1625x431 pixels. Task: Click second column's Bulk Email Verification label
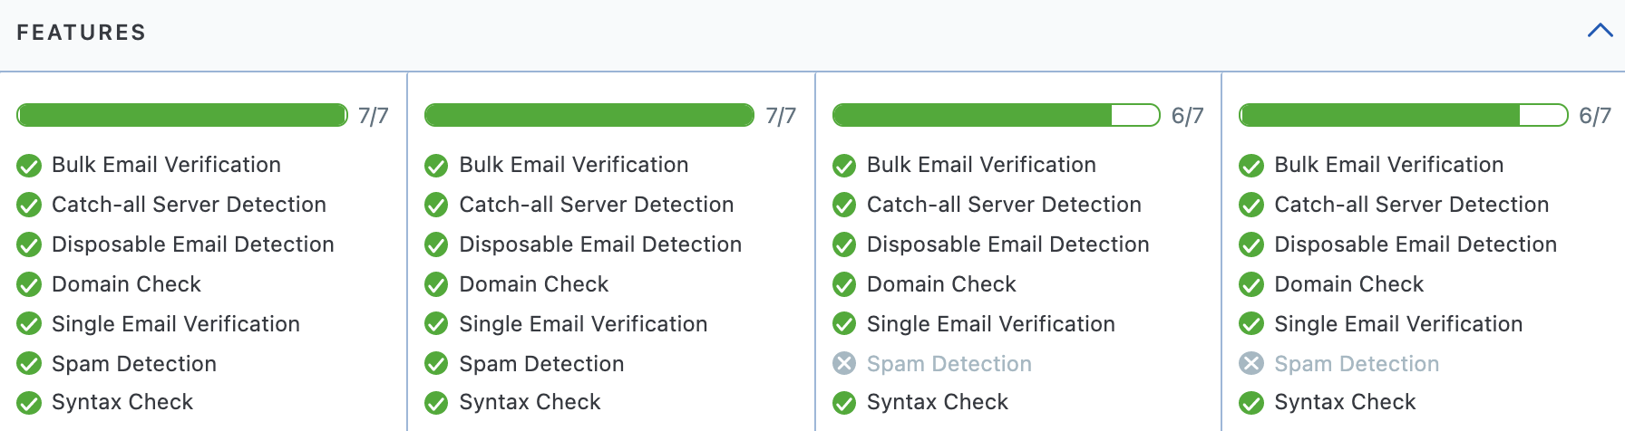[573, 165]
